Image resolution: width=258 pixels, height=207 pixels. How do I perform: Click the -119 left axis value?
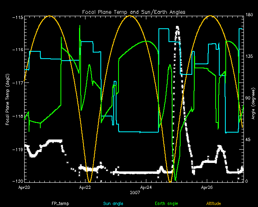[17, 150]
